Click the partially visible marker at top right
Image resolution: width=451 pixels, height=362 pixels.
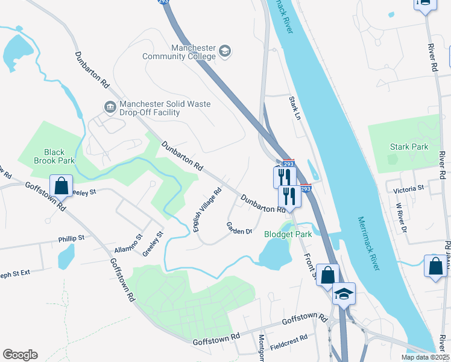pos(425,6)
